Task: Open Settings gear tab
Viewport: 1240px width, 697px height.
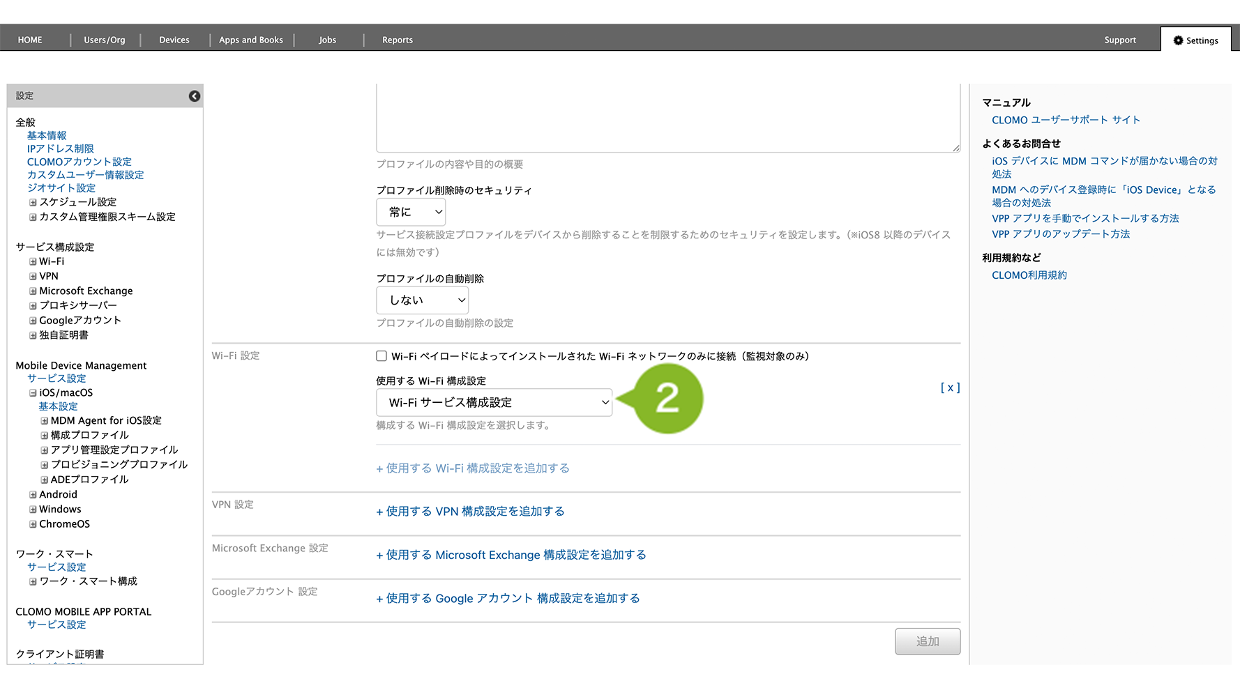Action: 1195,40
